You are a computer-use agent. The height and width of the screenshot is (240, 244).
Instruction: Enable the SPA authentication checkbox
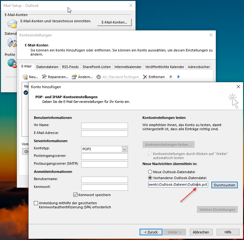point(36,203)
